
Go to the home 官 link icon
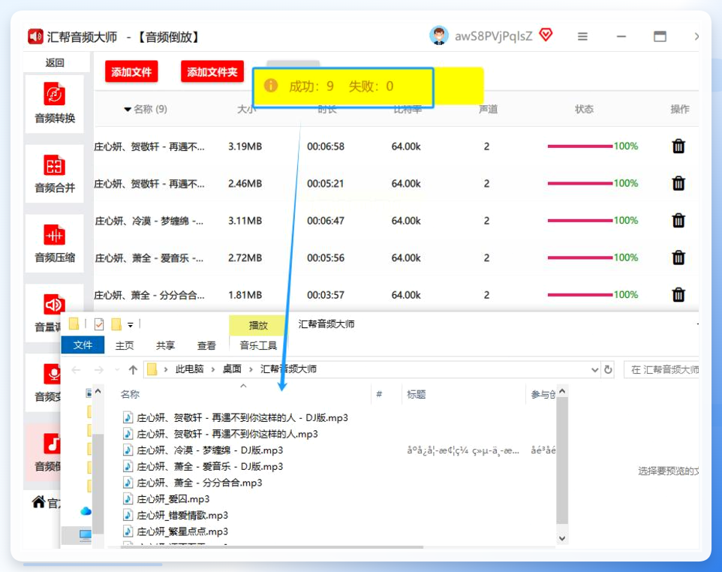point(39,502)
